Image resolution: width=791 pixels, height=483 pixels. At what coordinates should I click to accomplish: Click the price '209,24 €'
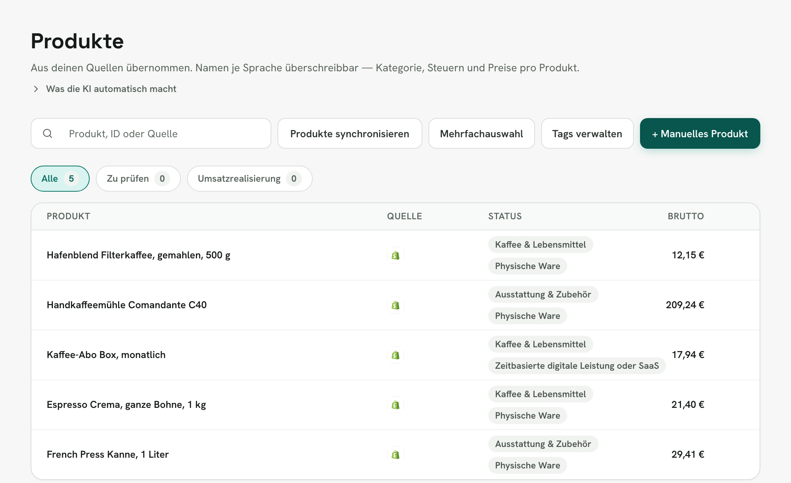coord(685,305)
